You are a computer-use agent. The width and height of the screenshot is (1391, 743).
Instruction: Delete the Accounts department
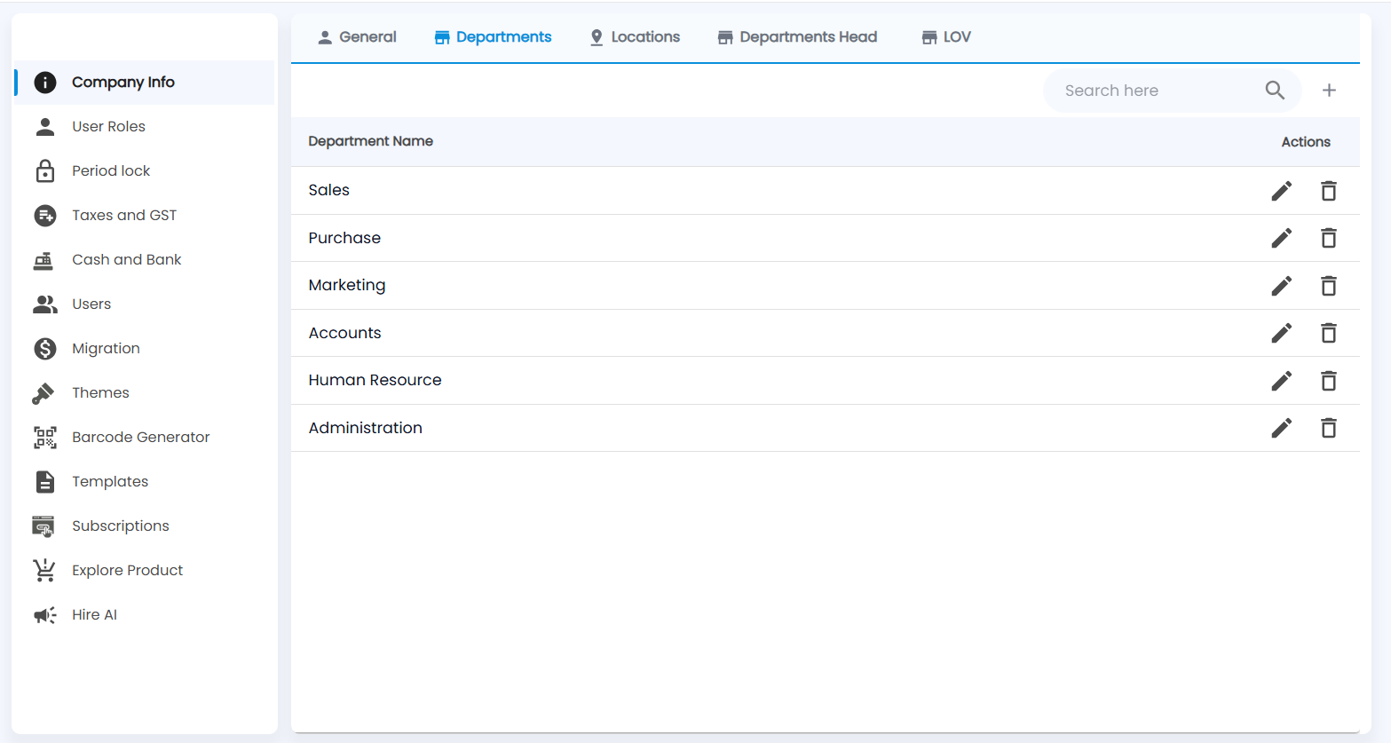(x=1328, y=333)
